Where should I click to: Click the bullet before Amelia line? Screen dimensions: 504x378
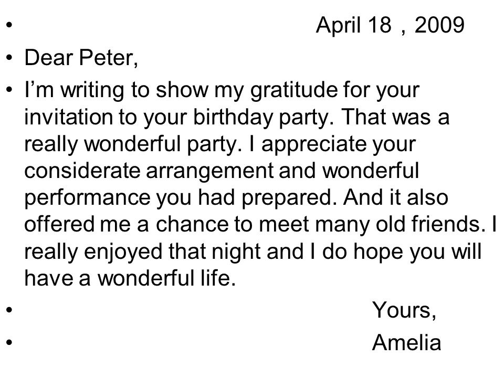(9, 343)
